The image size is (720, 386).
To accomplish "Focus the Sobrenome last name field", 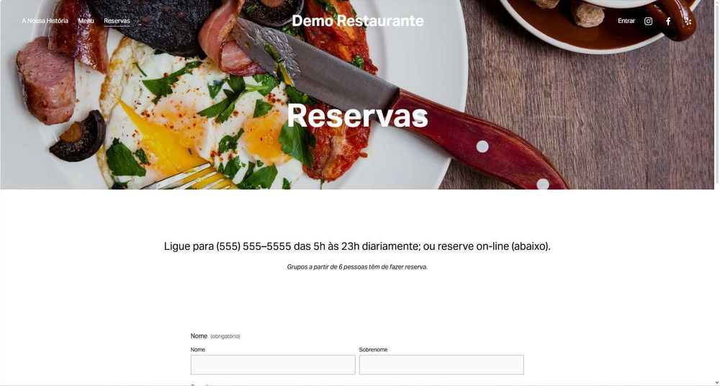I will click(441, 364).
